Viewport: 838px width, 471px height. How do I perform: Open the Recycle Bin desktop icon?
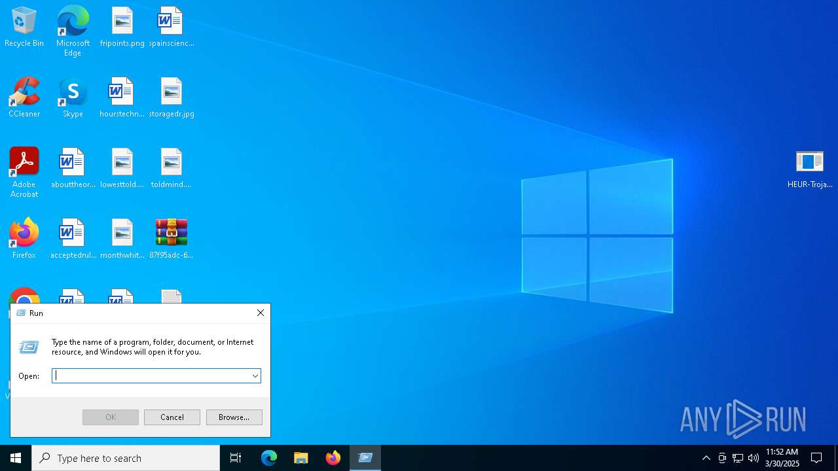(24, 27)
